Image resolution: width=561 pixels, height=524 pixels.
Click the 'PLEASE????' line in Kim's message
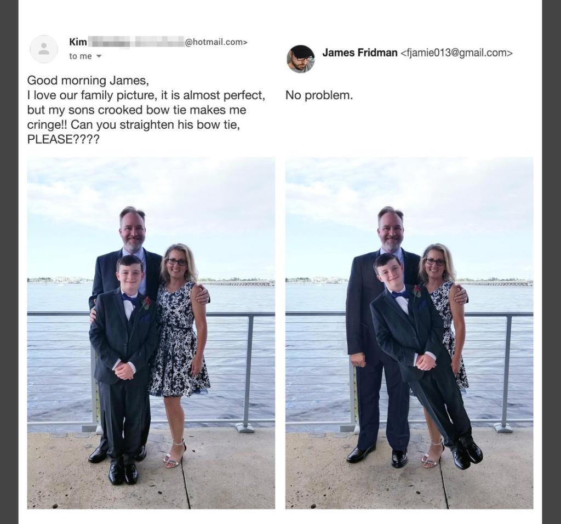(x=64, y=139)
